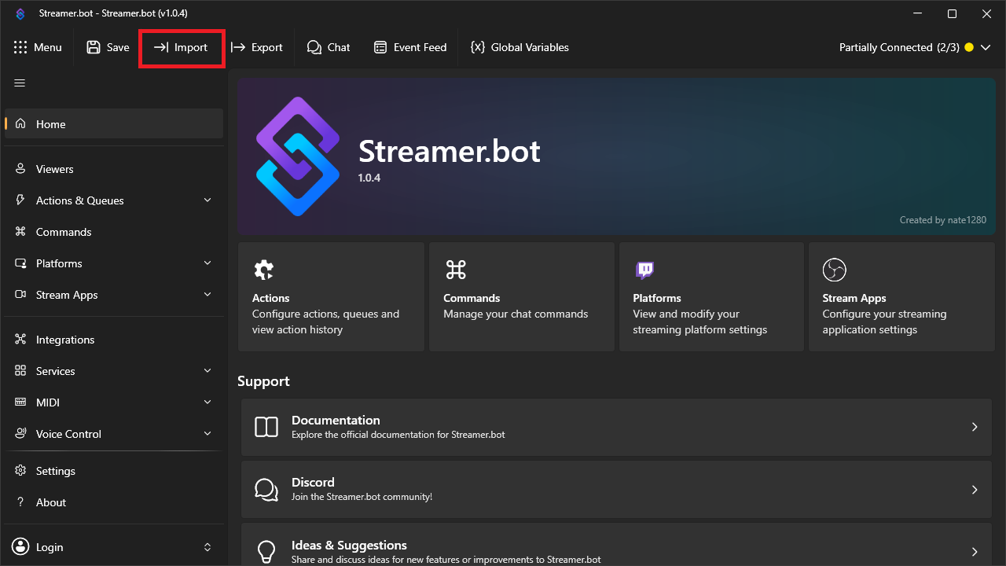Screen dimensions: 1006x566
Task: Click the OBS icon on Stream Apps card
Action: click(834, 270)
